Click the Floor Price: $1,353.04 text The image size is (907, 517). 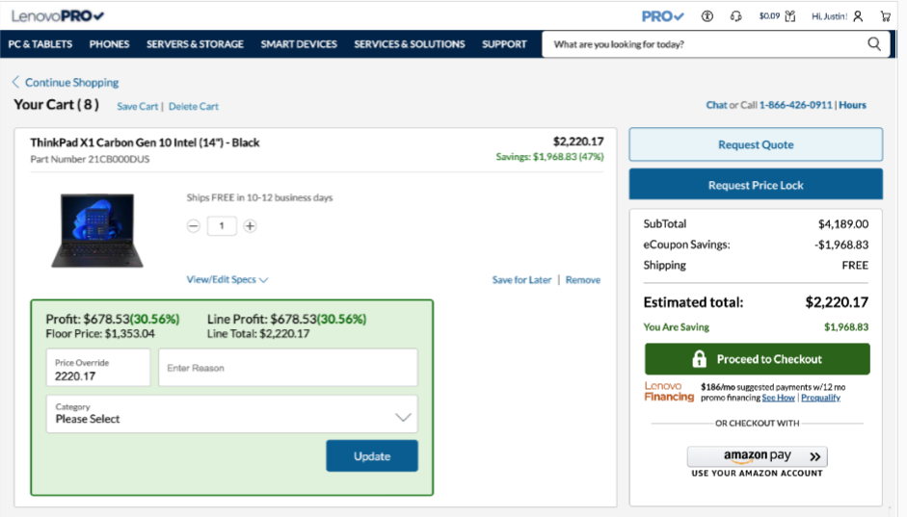click(x=100, y=333)
